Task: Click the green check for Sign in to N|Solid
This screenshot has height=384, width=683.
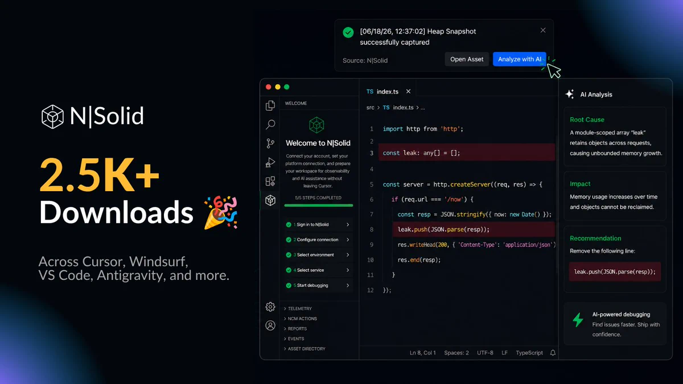Action: (289, 225)
